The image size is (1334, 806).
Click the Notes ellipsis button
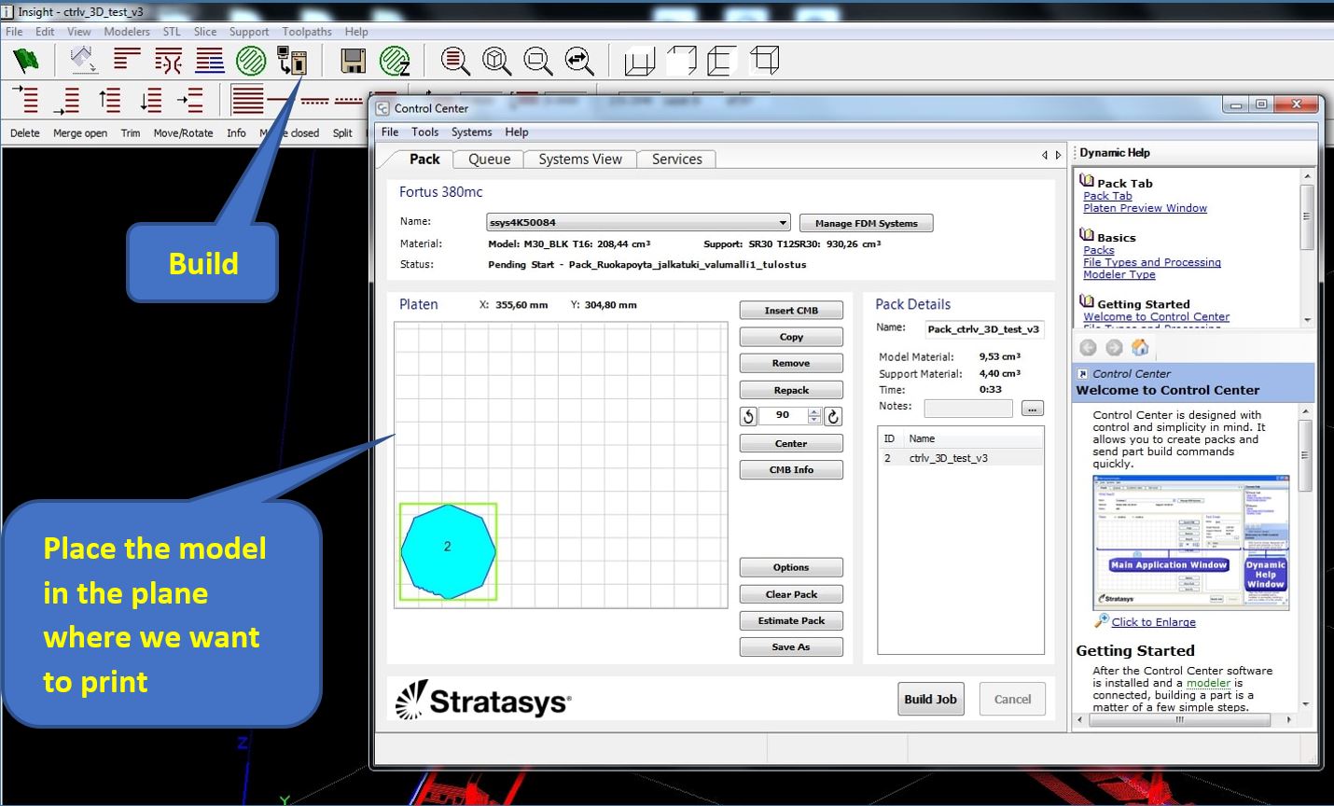(1032, 409)
